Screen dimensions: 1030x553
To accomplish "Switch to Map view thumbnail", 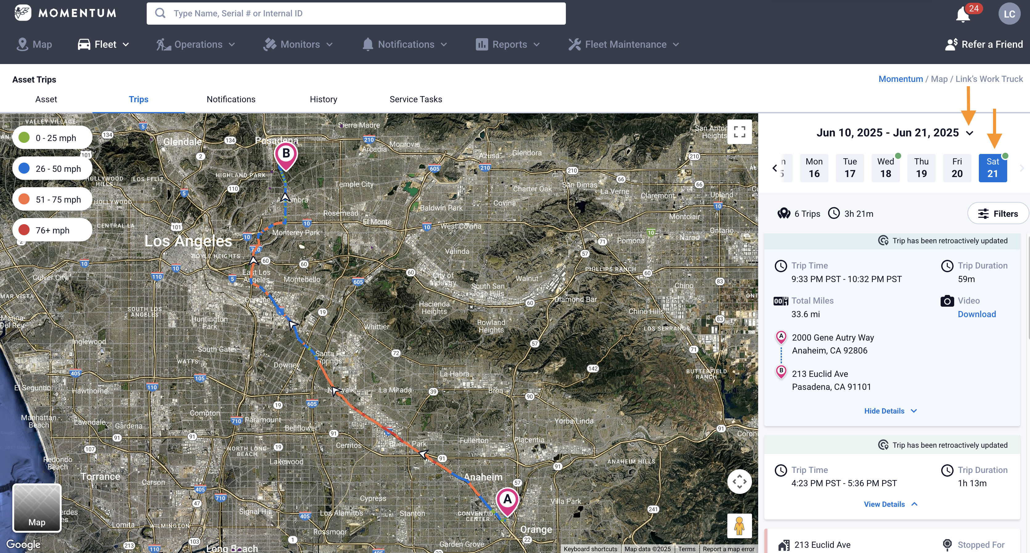I will 37,507.
